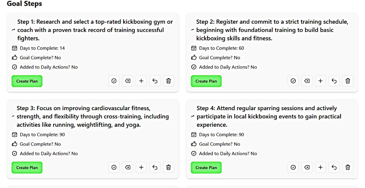
Task: Click the plus icon on Step 2
Action: 320,81
